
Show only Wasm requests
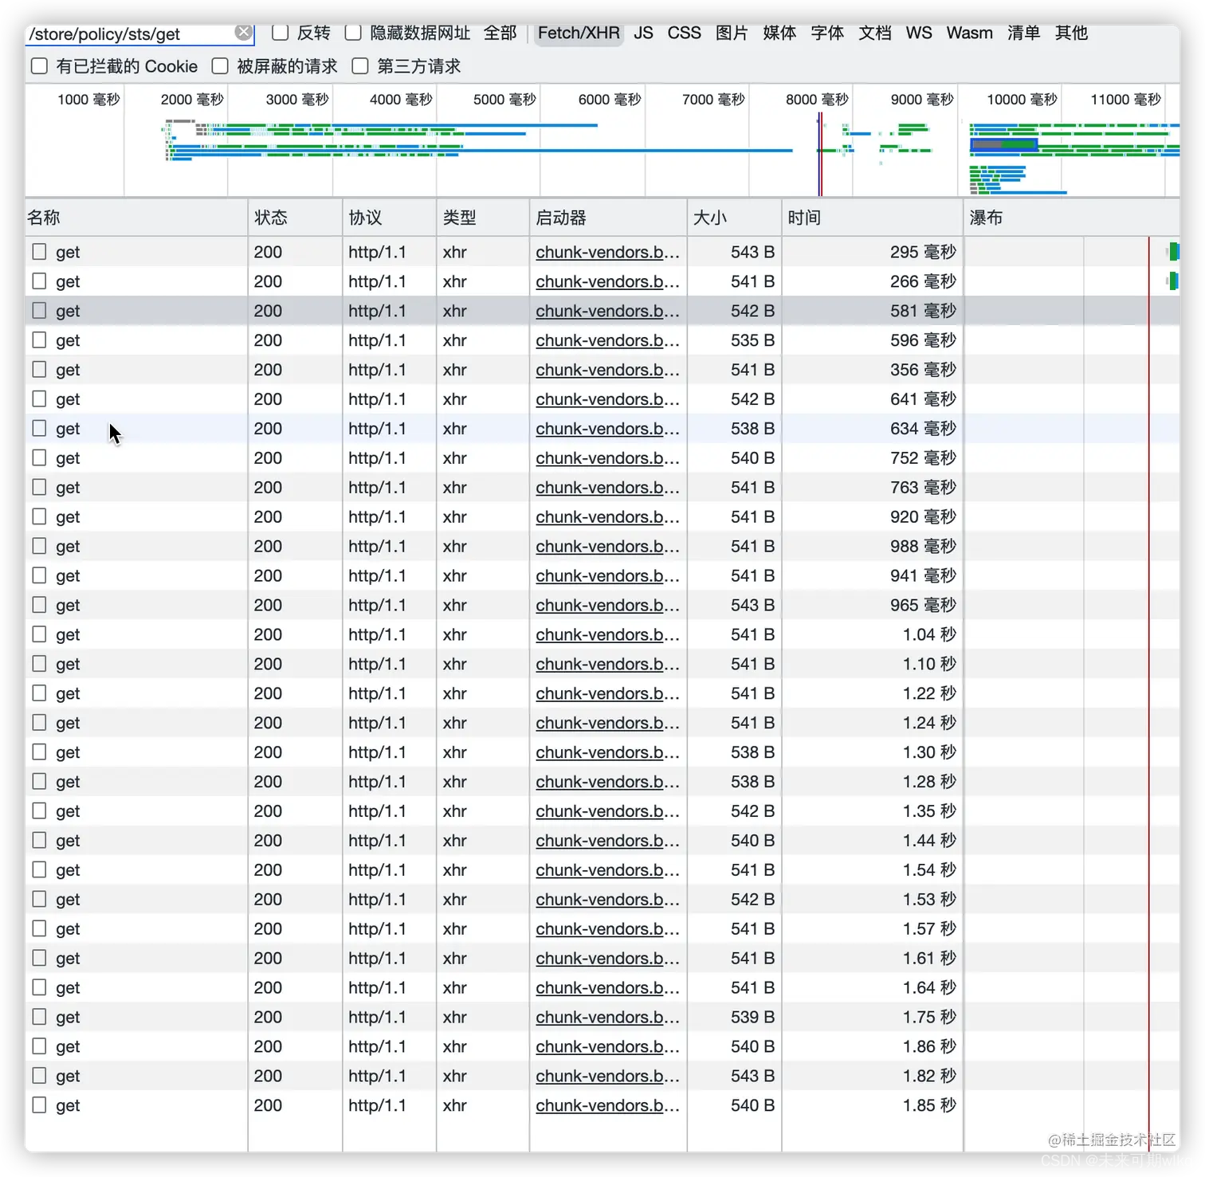point(969,33)
